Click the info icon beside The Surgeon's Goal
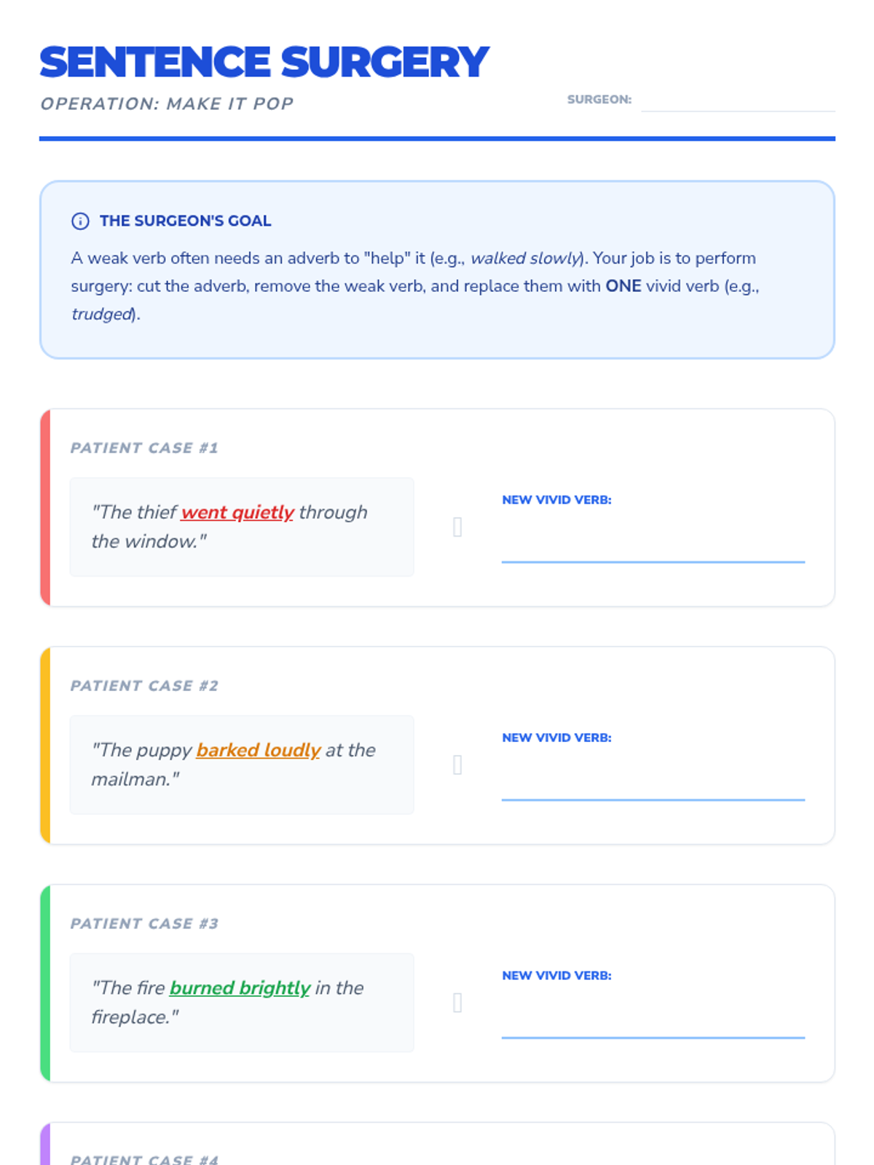This screenshot has height=1165, width=874. 80,221
